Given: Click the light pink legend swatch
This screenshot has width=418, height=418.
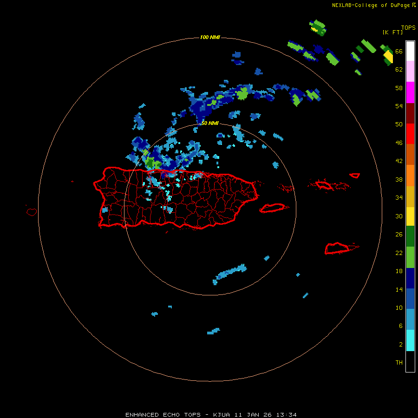Looking at the screenshot, I should pyautogui.click(x=410, y=71).
